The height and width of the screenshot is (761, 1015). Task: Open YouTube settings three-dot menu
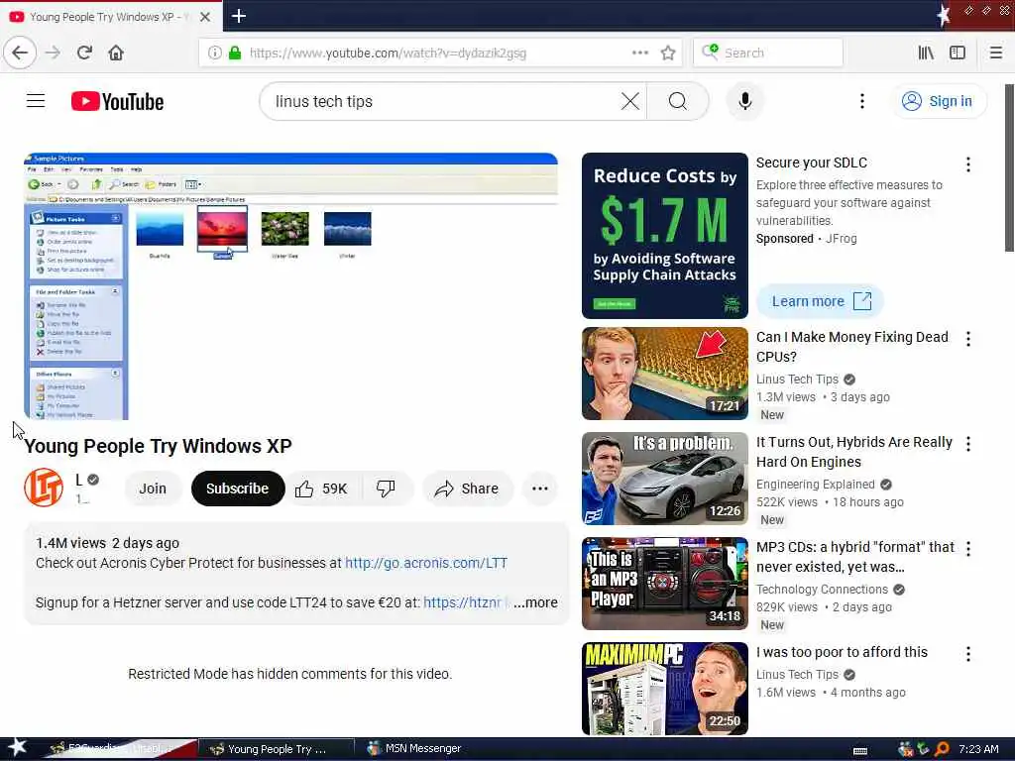tap(861, 101)
